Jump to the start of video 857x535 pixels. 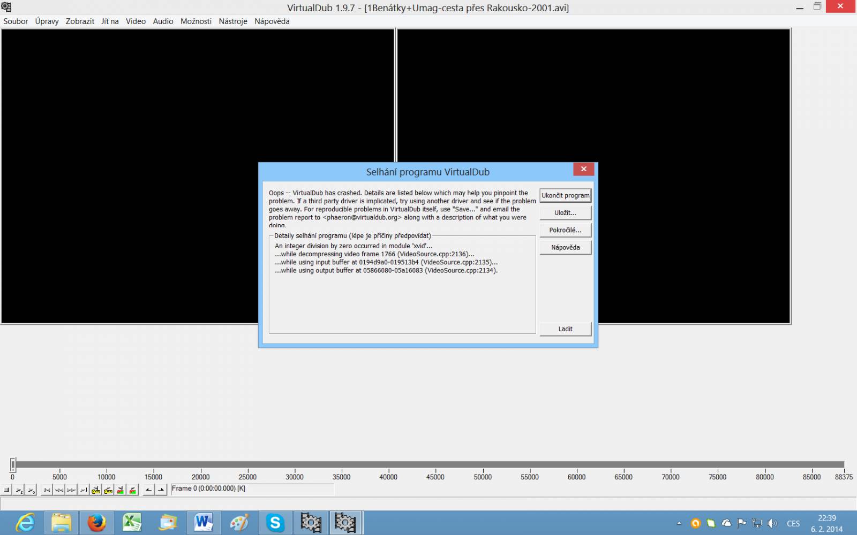click(x=47, y=490)
